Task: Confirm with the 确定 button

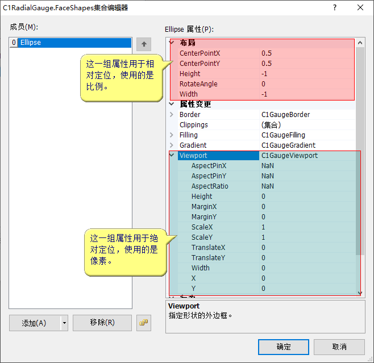Action: click(283, 347)
